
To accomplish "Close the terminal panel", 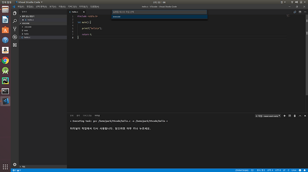I will click(305, 116).
